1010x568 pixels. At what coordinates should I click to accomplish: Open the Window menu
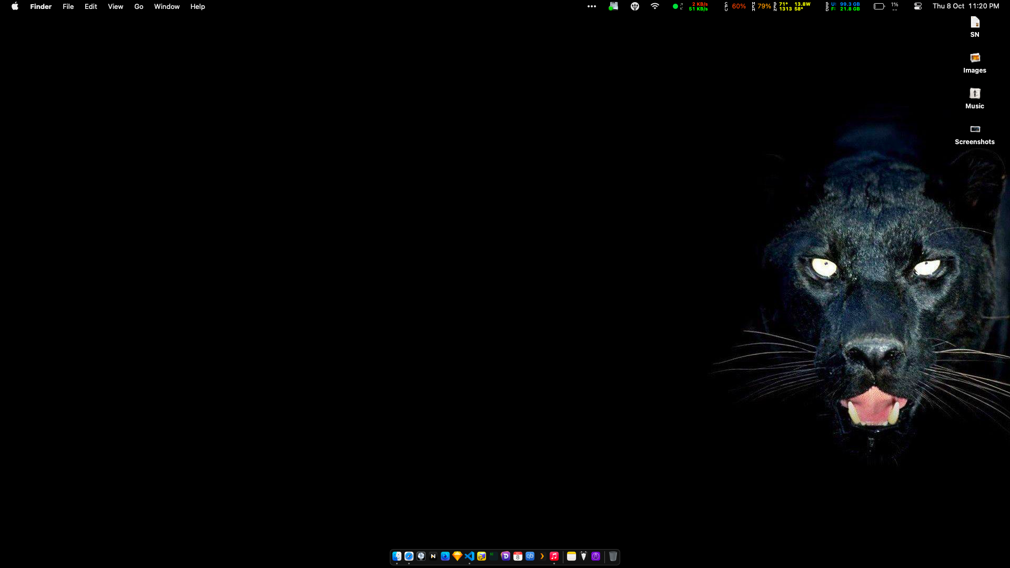[167, 6]
